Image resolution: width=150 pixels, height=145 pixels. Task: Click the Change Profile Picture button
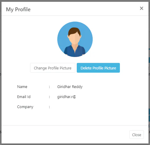(53, 68)
